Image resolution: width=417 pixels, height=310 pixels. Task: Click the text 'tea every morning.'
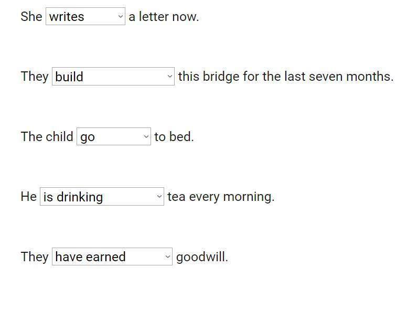coord(221,197)
